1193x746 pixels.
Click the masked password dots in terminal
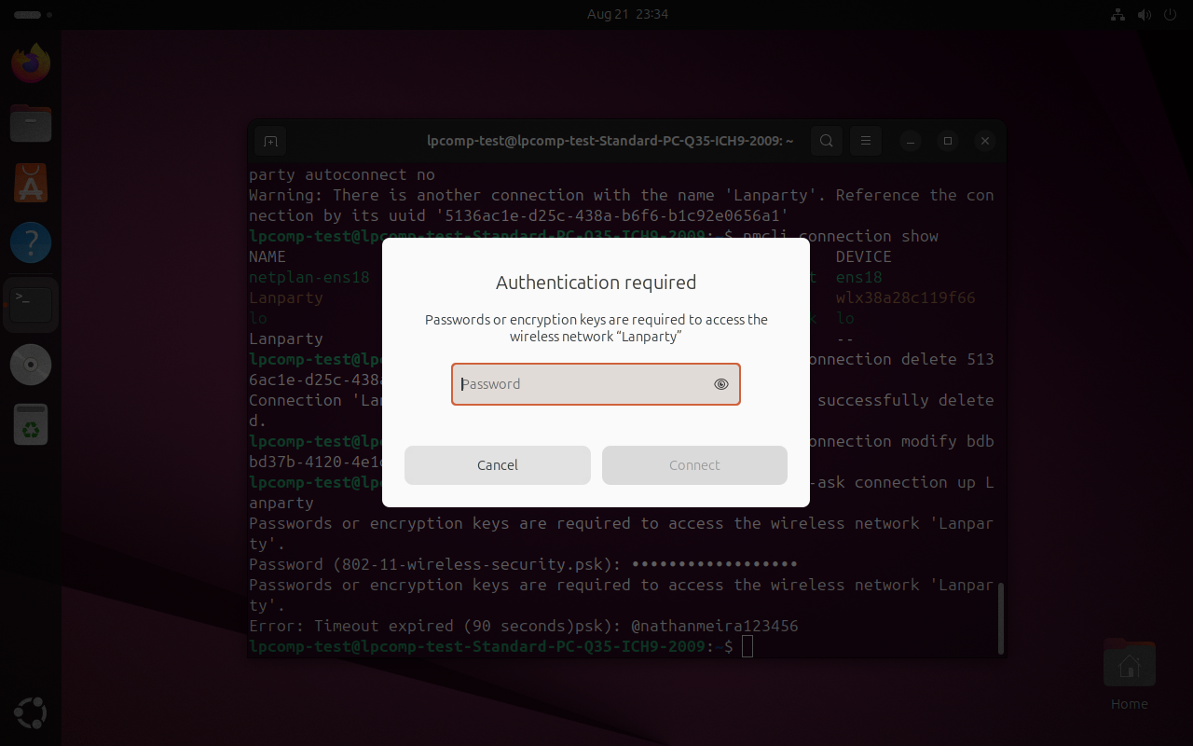pos(715,564)
